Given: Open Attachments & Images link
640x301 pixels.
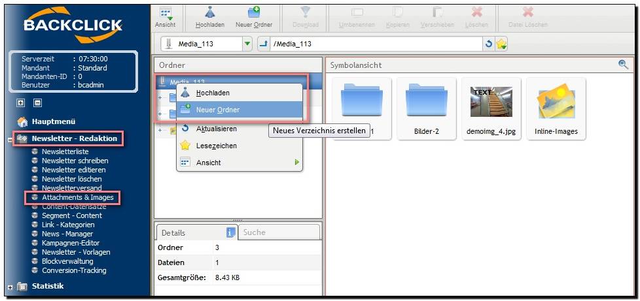Looking at the screenshot, I should (x=78, y=198).
